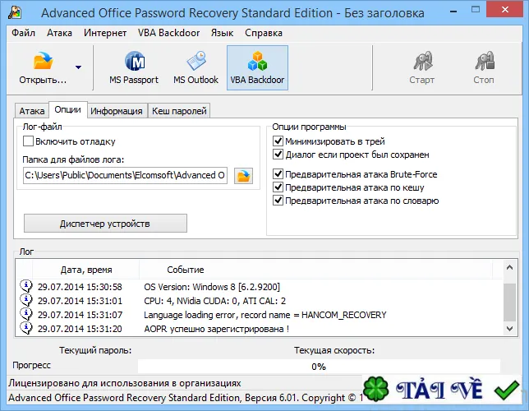Open the Интернет menu
Image resolution: width=529 pixels, height=411 pixels.
point(105,33)
